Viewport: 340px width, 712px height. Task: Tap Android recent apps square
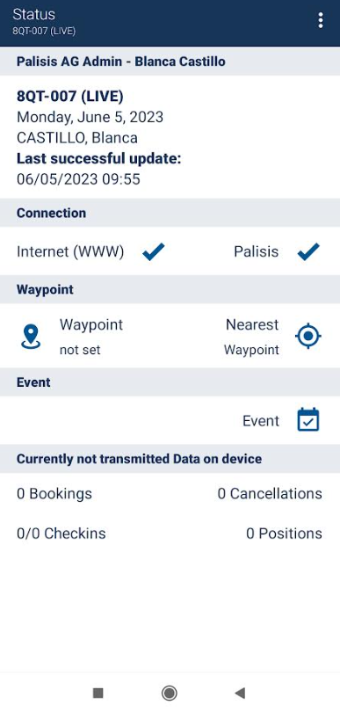point(98,693)
